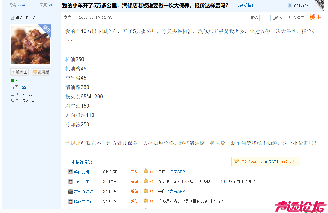Toggle 只看楼主 to show only the author

[x=296, y=18]
